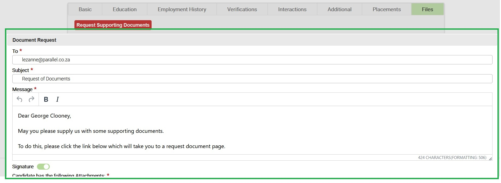Open the Verifications tab
The height and width of the screenshot is (183, 501).
tap(242, 10)
